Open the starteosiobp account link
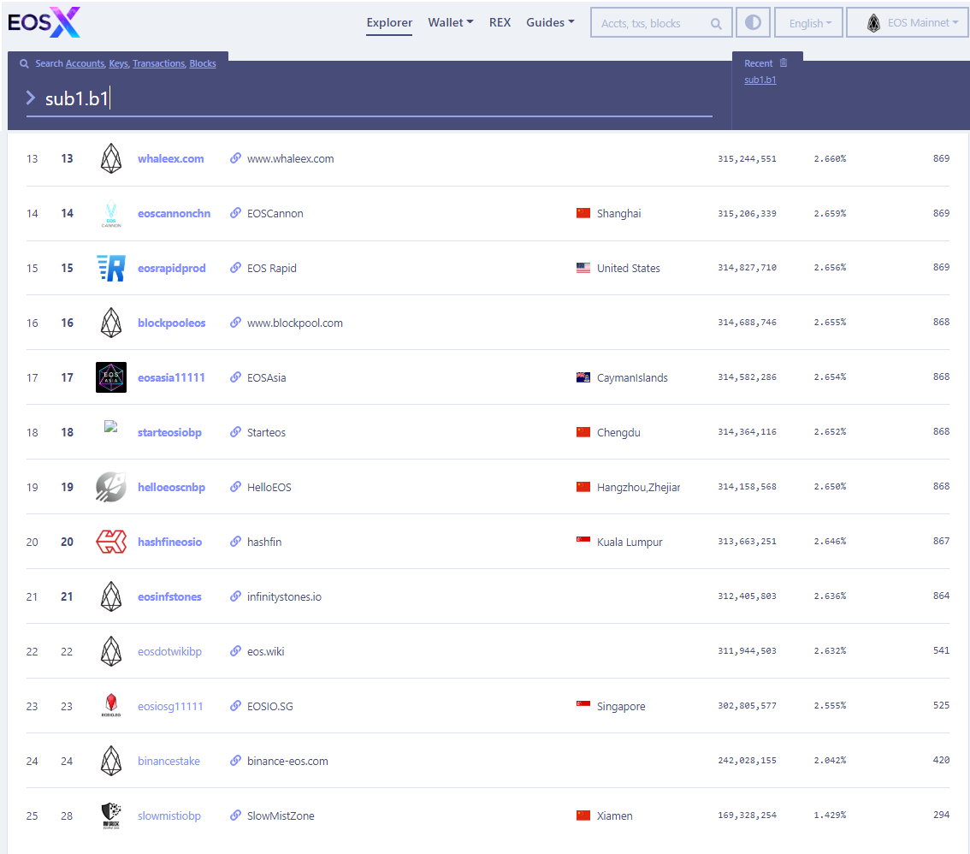Screen dimensions: 970x854 coord(169,432)
